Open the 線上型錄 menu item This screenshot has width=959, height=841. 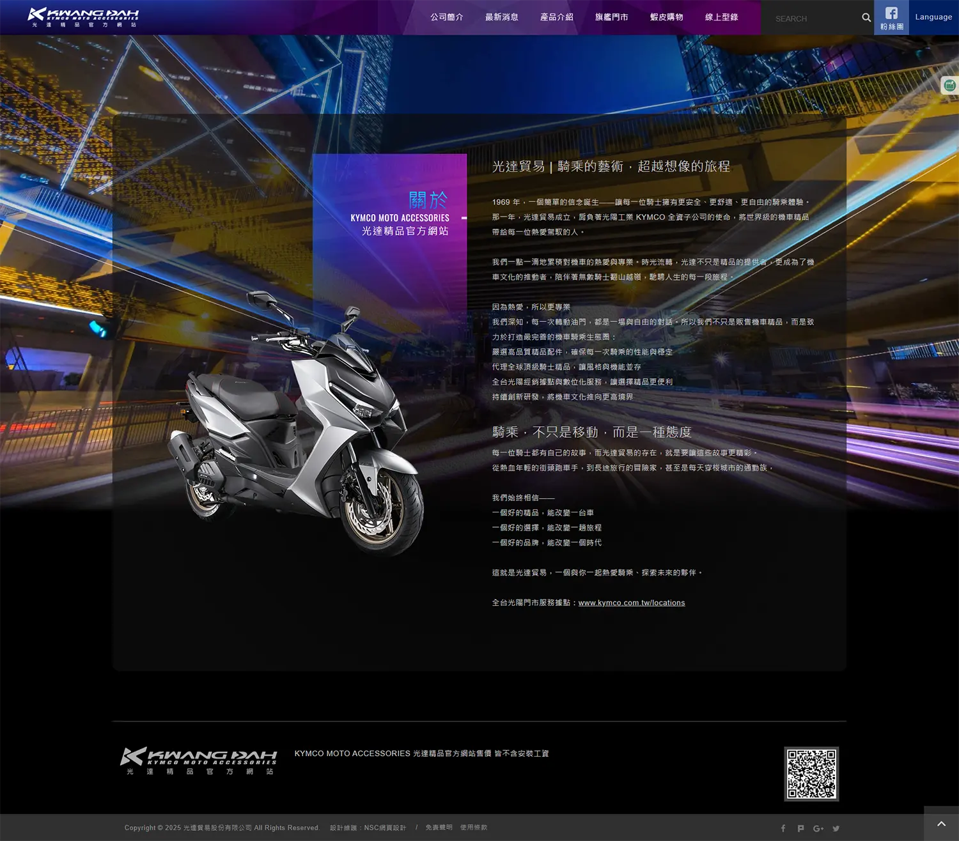722,17
